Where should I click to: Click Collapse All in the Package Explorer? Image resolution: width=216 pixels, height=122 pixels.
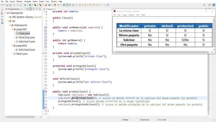coord(27,9)
